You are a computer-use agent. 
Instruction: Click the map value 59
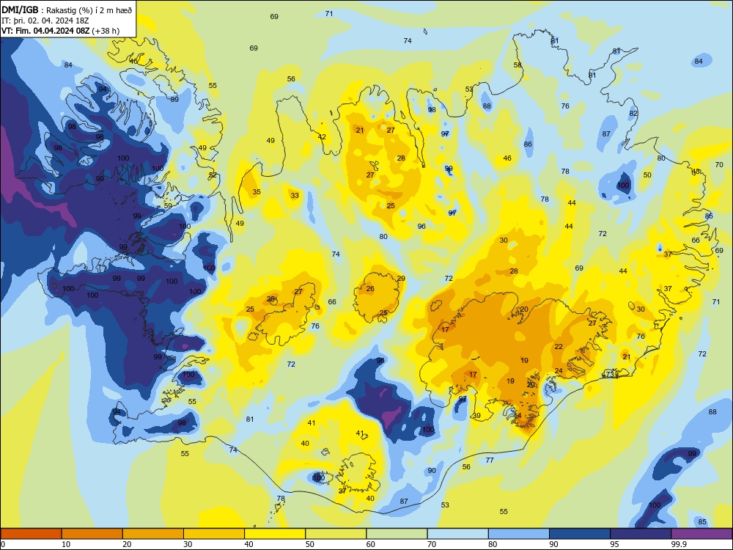coord(168,206)
